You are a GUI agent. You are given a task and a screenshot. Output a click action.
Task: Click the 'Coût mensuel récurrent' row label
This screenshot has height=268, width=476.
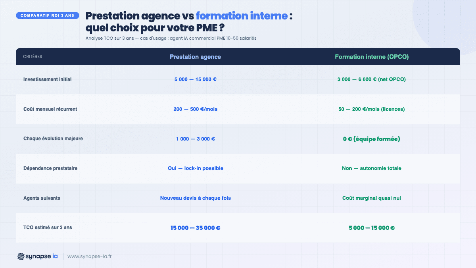[x=50, y=109]
